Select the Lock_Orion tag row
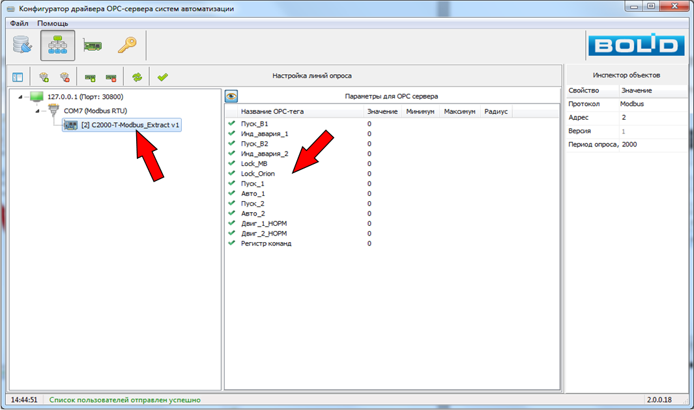Screen dimensions: 694x410 coord(258,174)
